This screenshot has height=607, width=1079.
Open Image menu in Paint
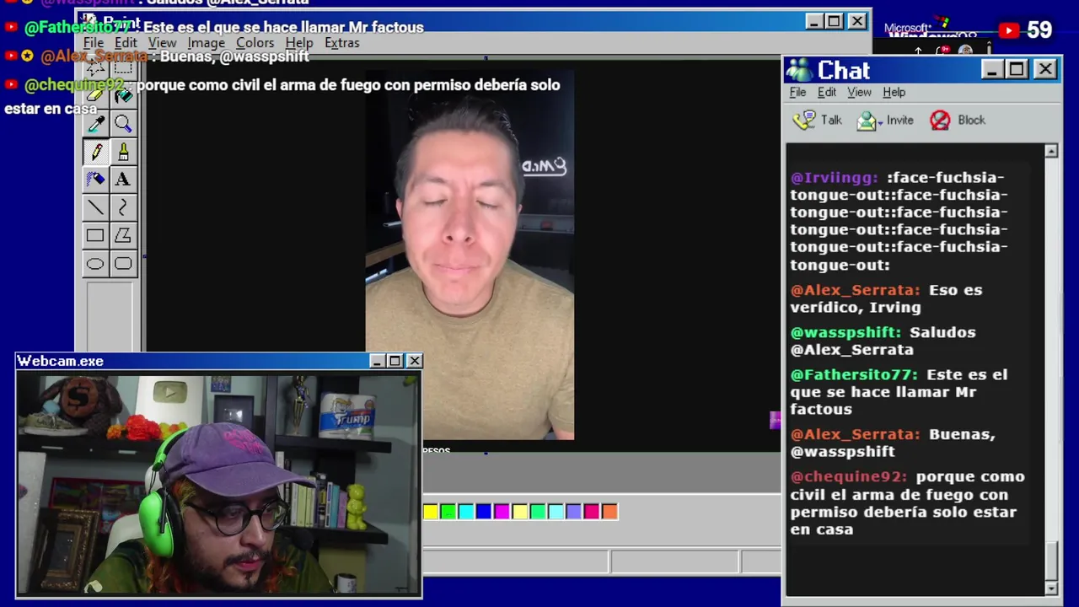point(206,43)
